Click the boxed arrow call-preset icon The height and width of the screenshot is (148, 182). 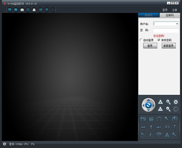tap(167, 127)
